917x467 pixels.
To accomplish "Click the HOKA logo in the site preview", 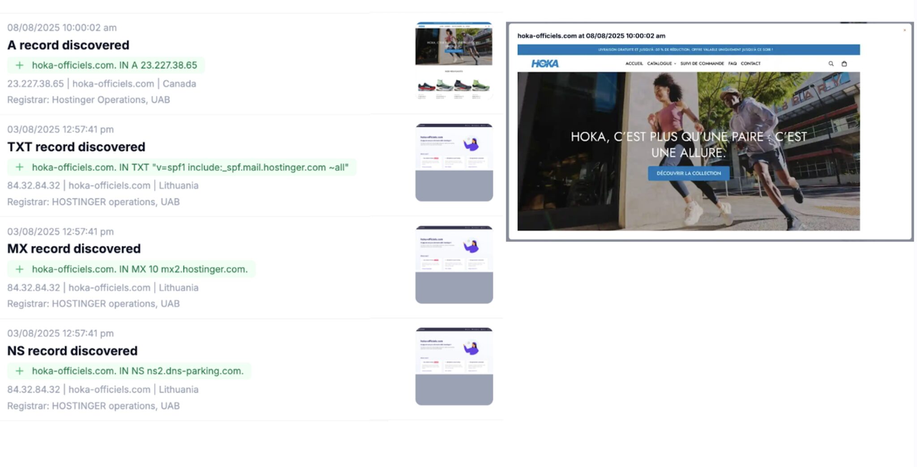I will 545,64.
